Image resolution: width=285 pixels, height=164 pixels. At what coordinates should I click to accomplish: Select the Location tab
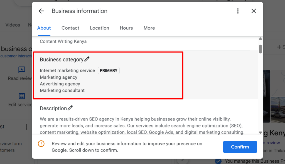(99, 28)
